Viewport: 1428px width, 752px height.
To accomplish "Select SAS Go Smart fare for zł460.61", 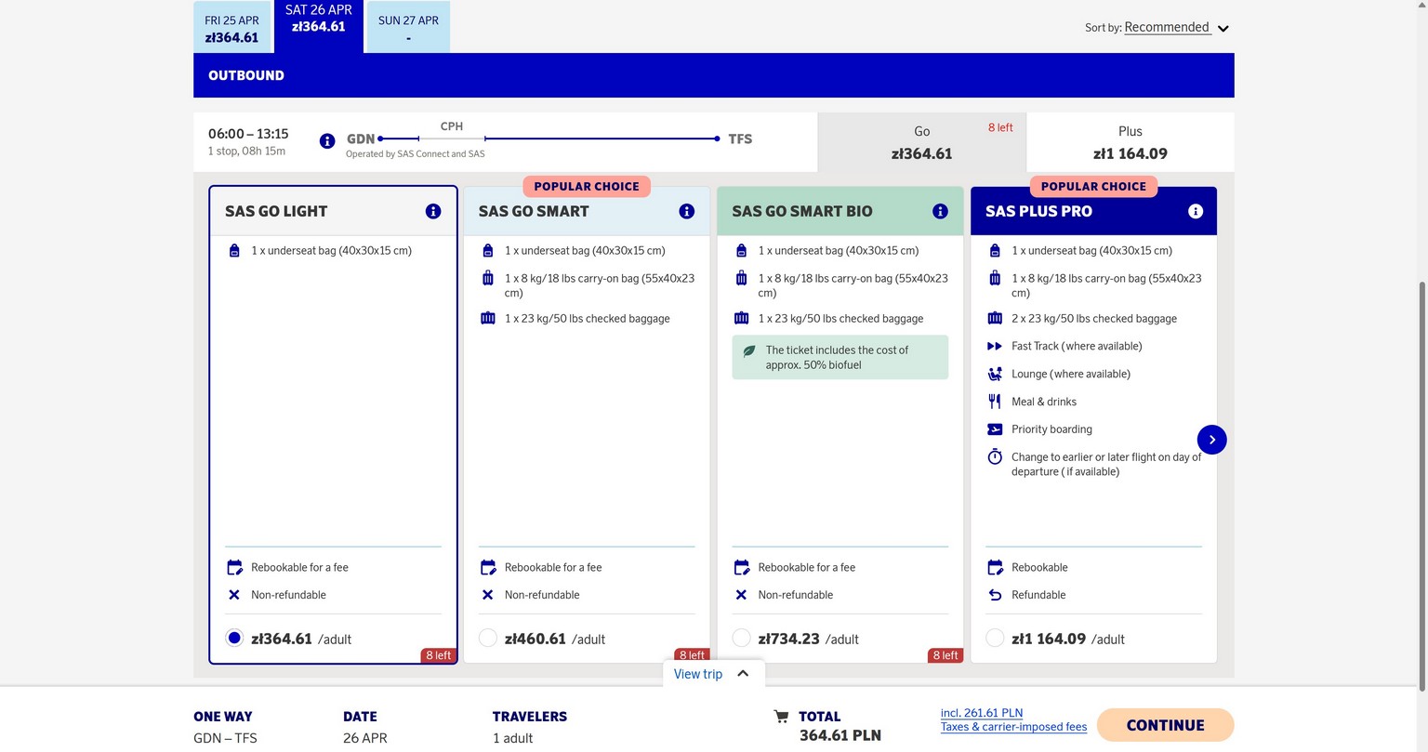I will coord(488,638).
